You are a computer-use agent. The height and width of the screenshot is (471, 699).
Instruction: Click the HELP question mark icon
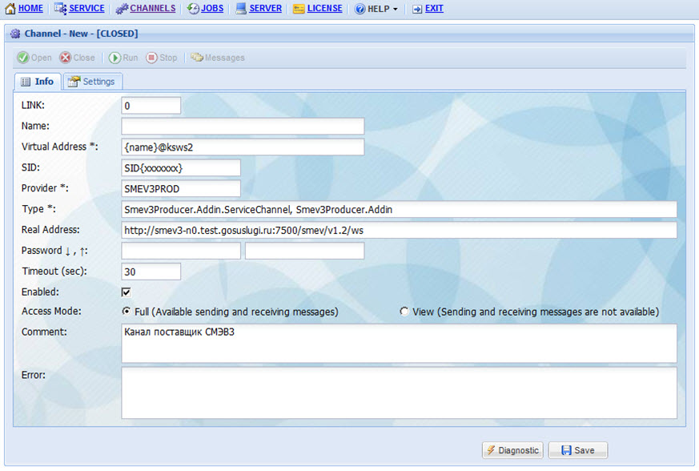click(x=360, y=9)
